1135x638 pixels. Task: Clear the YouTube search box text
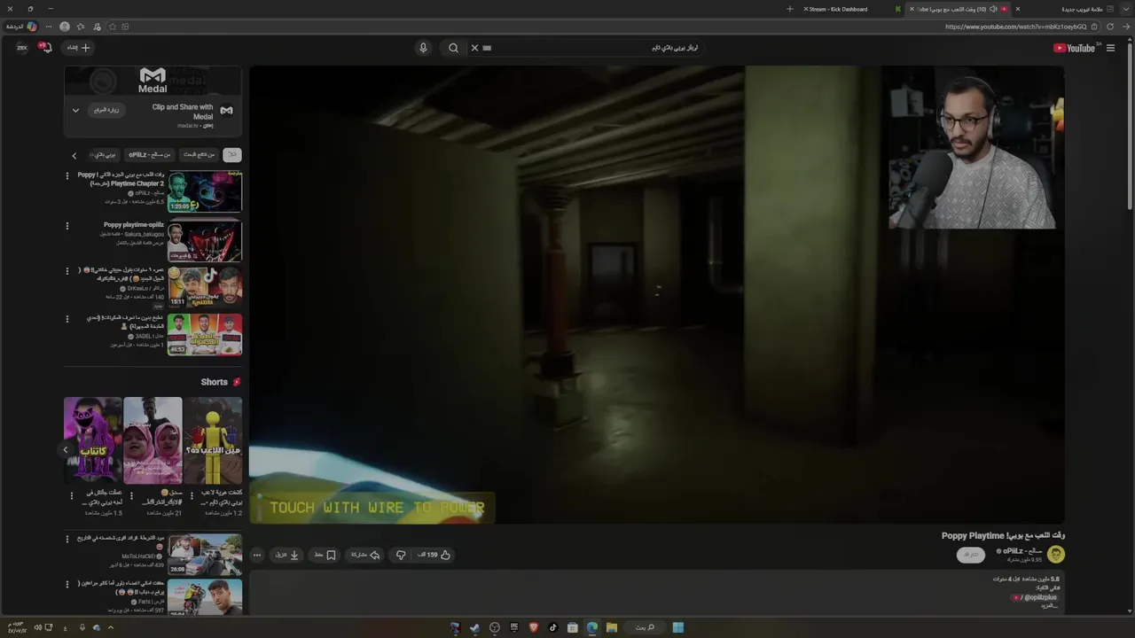pyautogui.click(x=474, y=48)
